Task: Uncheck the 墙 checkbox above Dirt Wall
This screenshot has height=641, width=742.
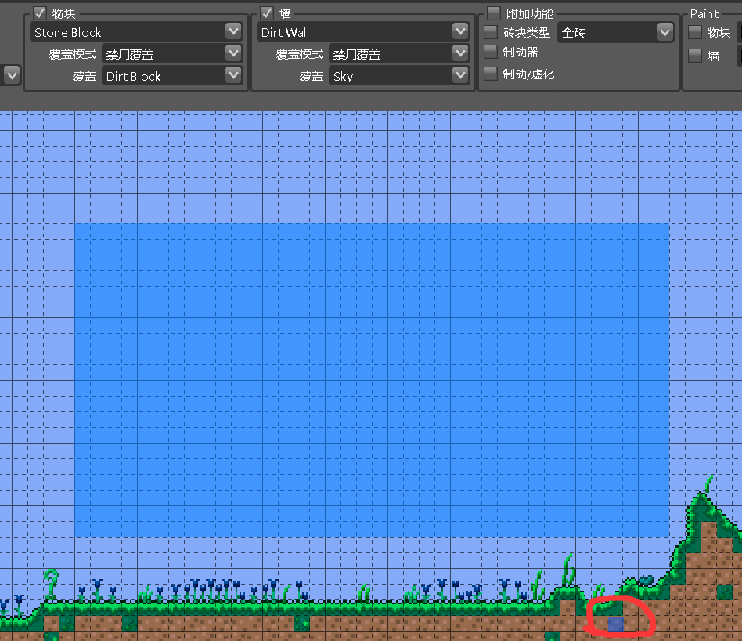Action: pyautogui.click(x=267, y=13)
